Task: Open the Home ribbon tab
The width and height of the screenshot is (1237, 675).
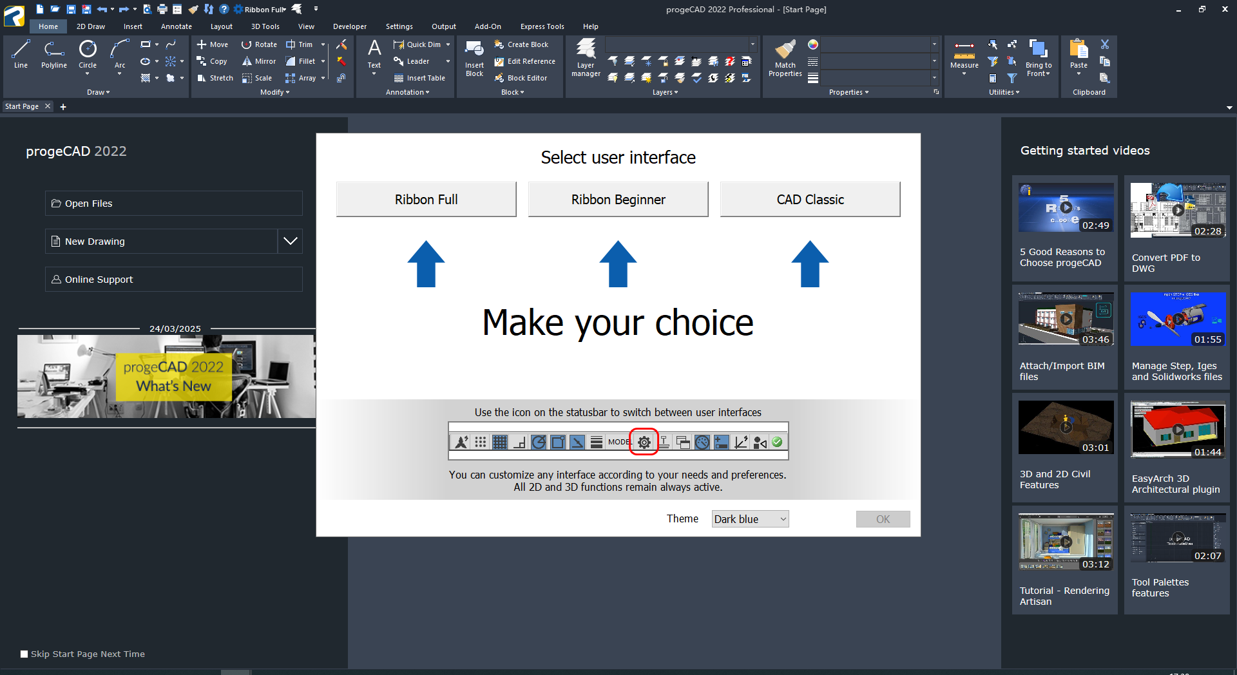Action: coord(48,26)
